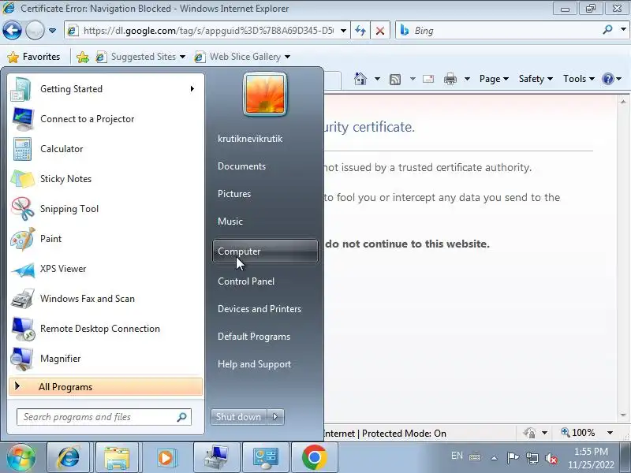Launch the Paint application

[x=106, y=239]
